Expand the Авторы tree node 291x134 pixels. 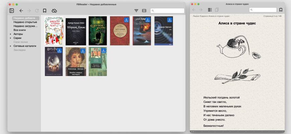pos(10,34)
